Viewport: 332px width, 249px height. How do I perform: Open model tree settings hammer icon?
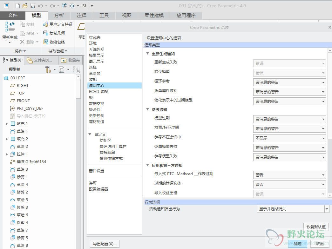pyautogui.click(x=48, y=69)
